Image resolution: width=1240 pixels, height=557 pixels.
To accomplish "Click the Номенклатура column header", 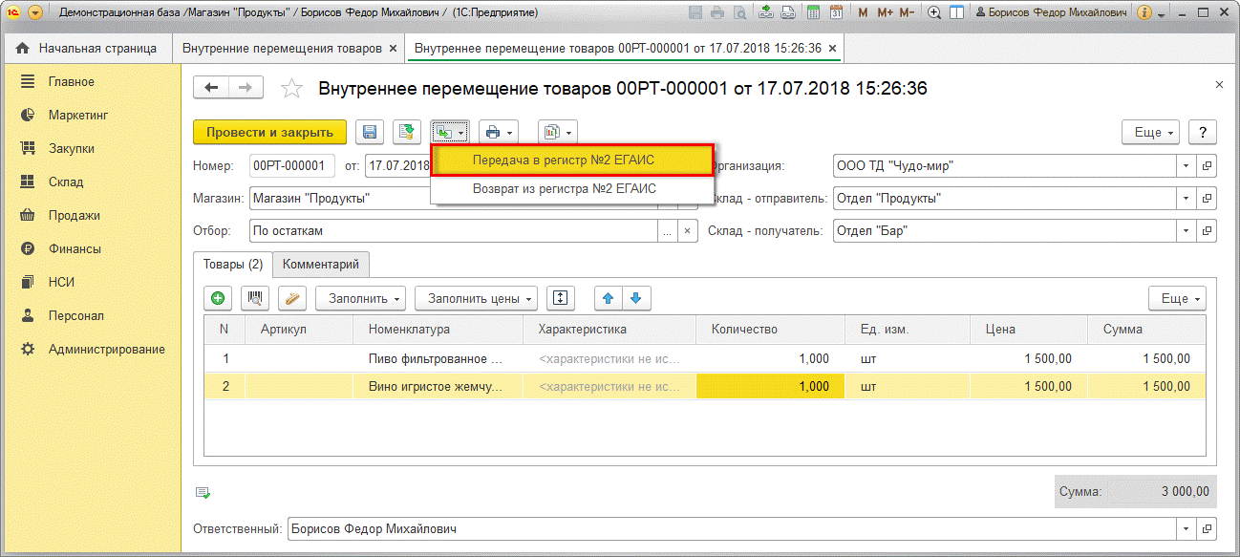I will point(439,330).
